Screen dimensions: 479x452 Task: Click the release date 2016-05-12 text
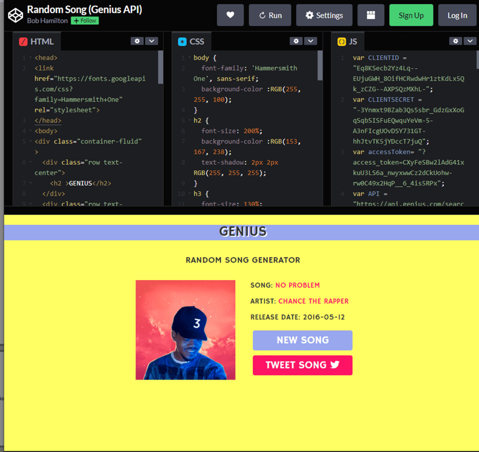coord(323,317)
